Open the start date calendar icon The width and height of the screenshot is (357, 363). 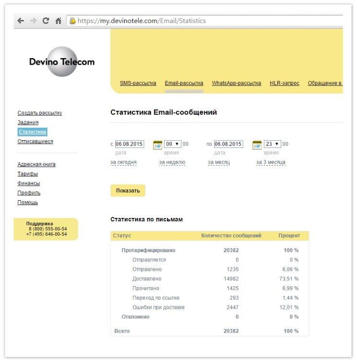(x=157, y=145)
